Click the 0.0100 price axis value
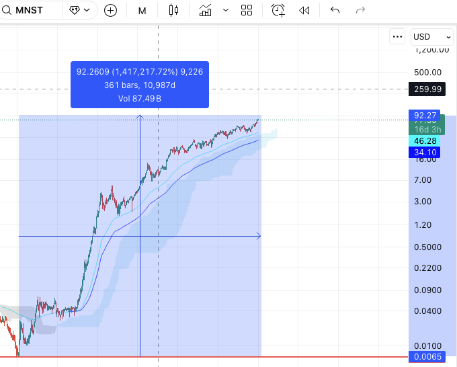Screen dimensions: 457x367 point(427,346)
